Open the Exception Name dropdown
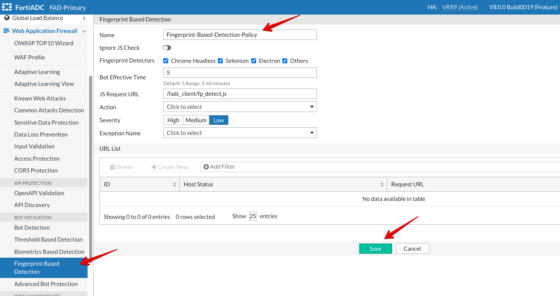 point(240,133)
